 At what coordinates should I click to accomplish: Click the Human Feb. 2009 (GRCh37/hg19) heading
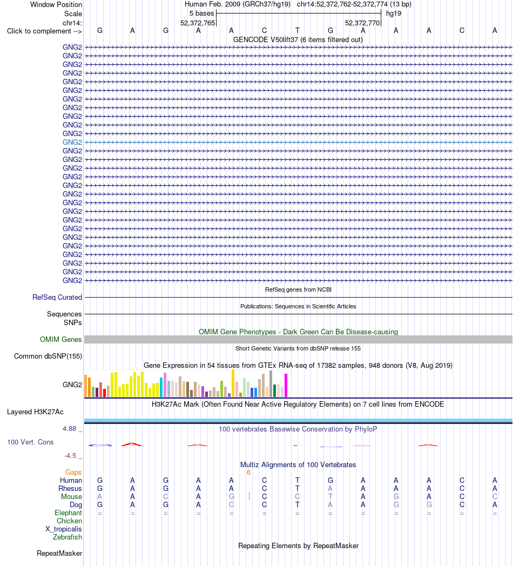point(238,4)
